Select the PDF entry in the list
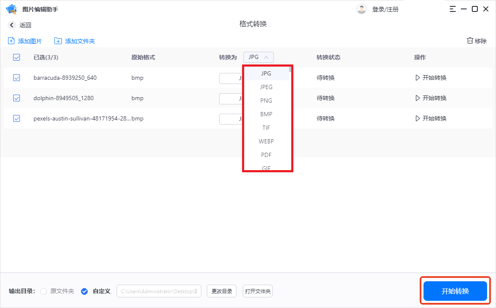496x308 pixels. click(x=266, y=155)
